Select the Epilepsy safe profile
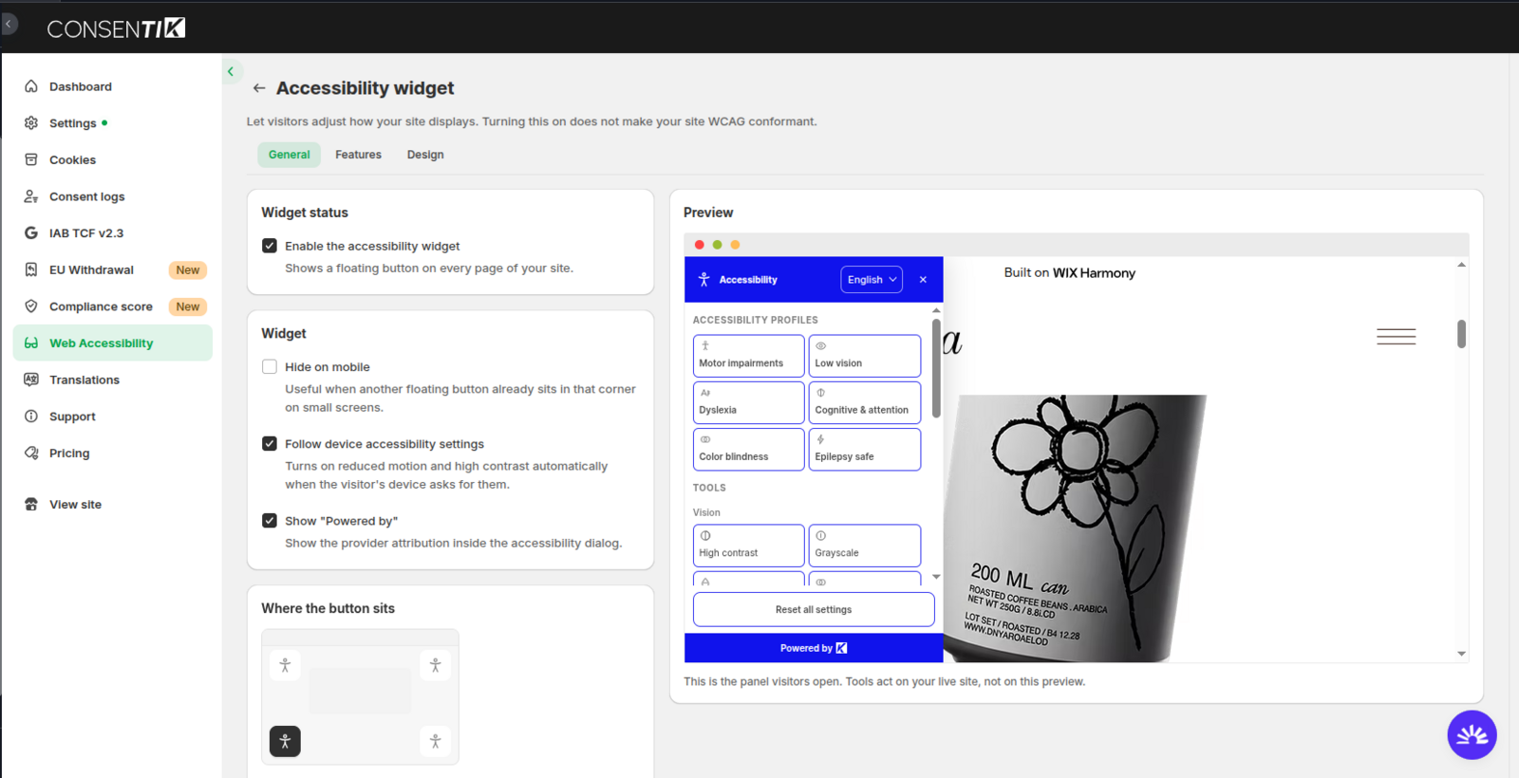1519x778 pixels. (865, 449)
